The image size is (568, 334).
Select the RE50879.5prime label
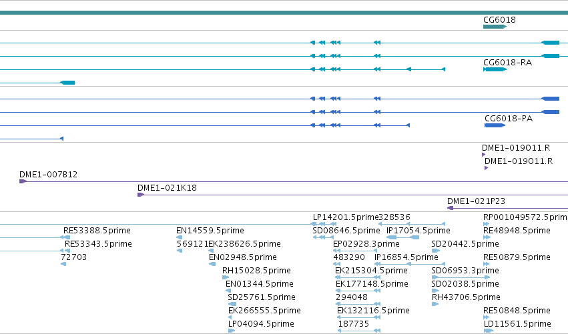(x=517, y=257)
